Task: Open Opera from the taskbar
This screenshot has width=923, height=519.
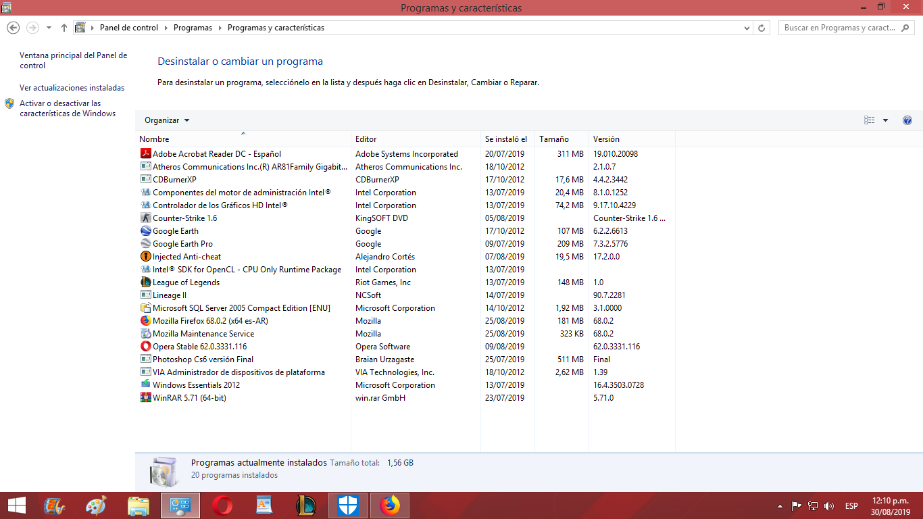Action: [222, 505]
